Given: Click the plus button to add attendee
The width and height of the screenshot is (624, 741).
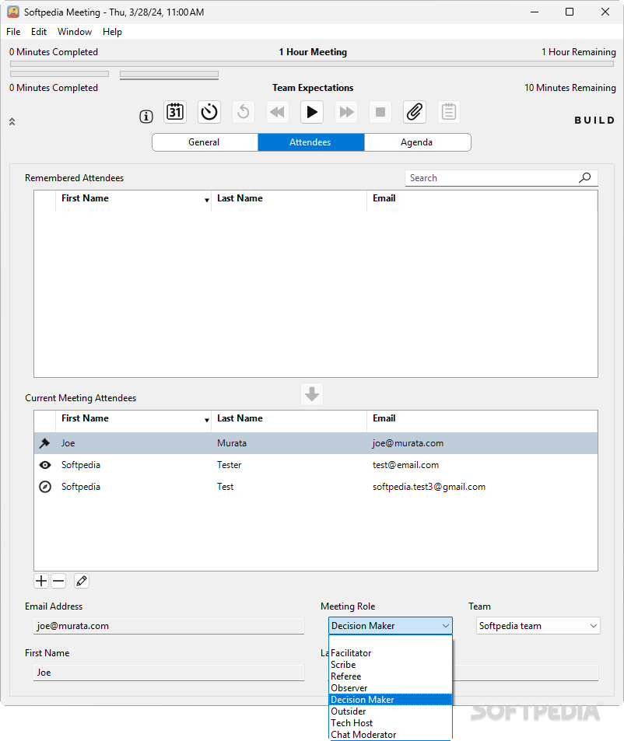Looking at the screenshot, I should tap(41, 581).
